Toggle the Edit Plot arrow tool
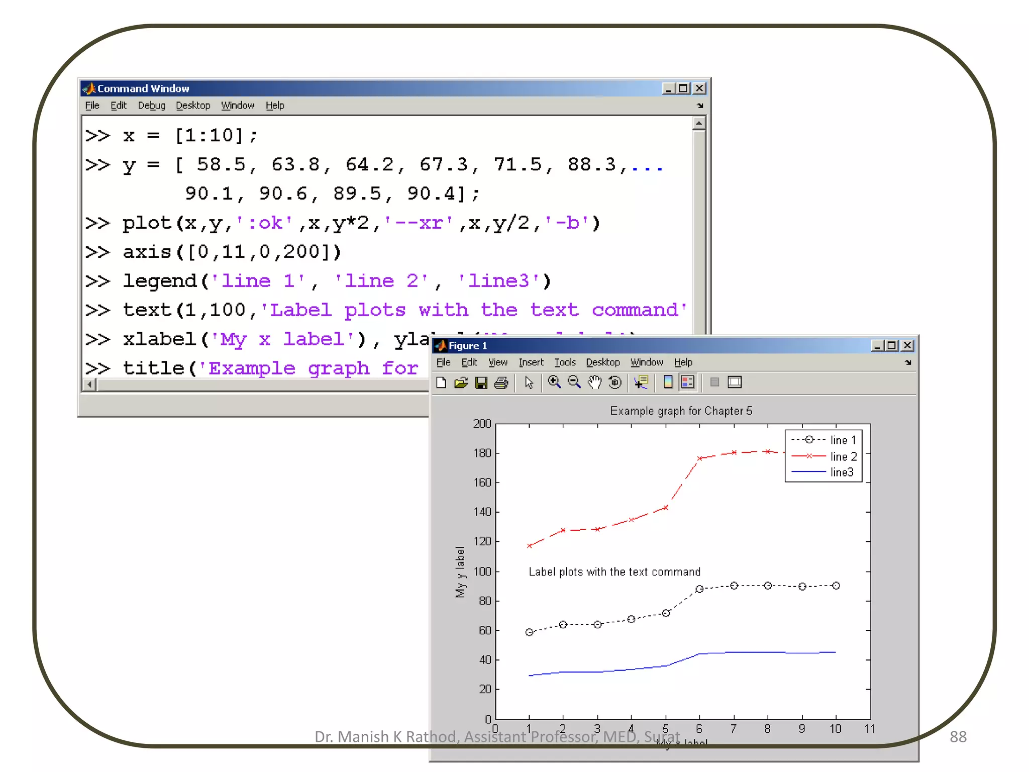Viewport: 1029px width, 772px height. [x=529, y=383]
